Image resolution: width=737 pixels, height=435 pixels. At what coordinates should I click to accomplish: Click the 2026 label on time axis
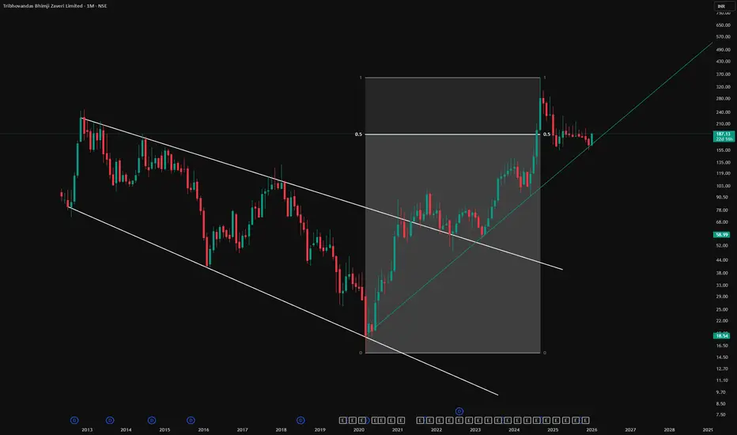[x=591, y=429]
